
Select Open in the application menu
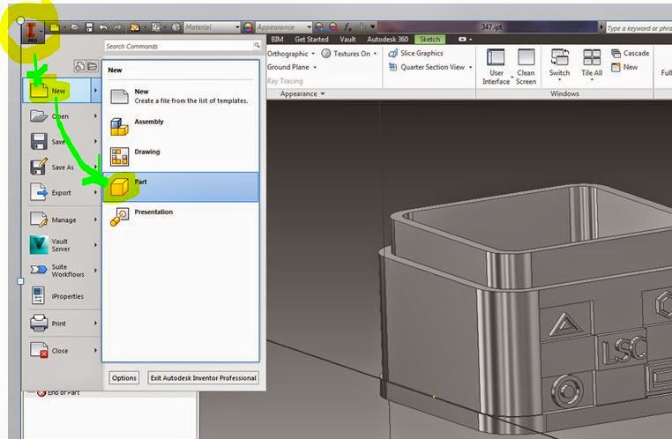62,116
